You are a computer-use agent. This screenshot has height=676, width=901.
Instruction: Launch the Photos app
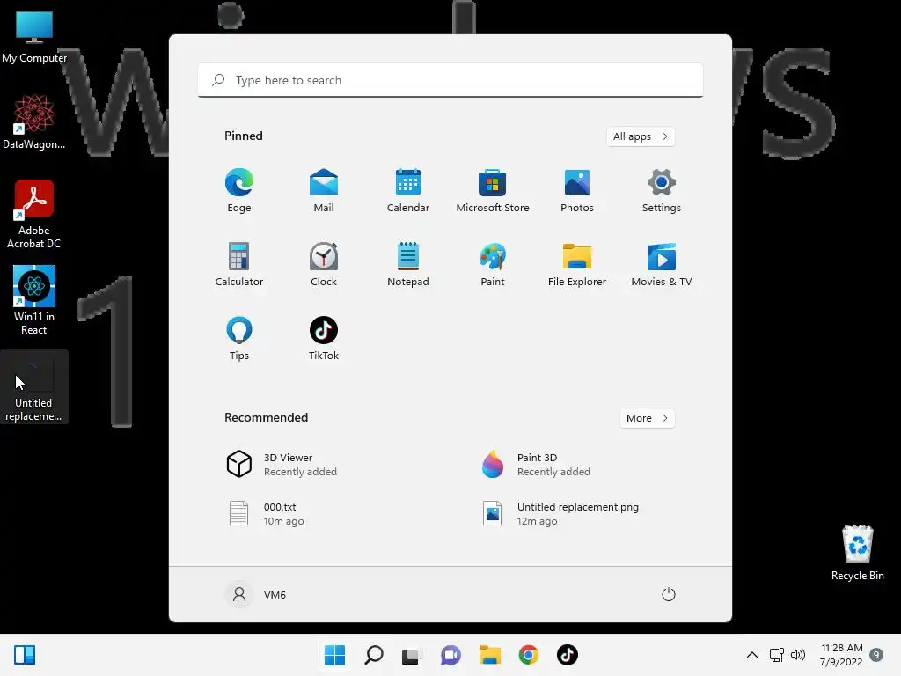[x=577, y=190]
